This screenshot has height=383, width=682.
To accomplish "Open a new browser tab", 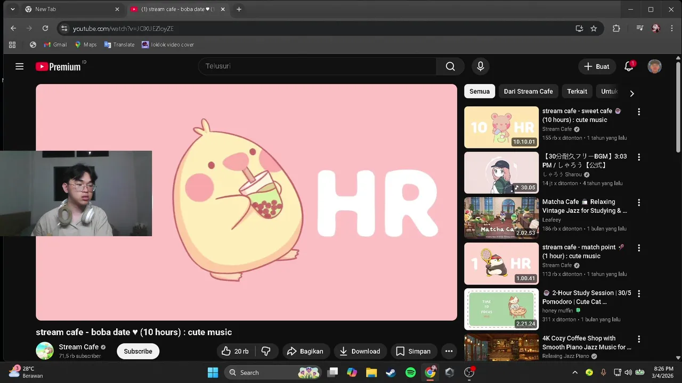I will click(x=239, y=9).
